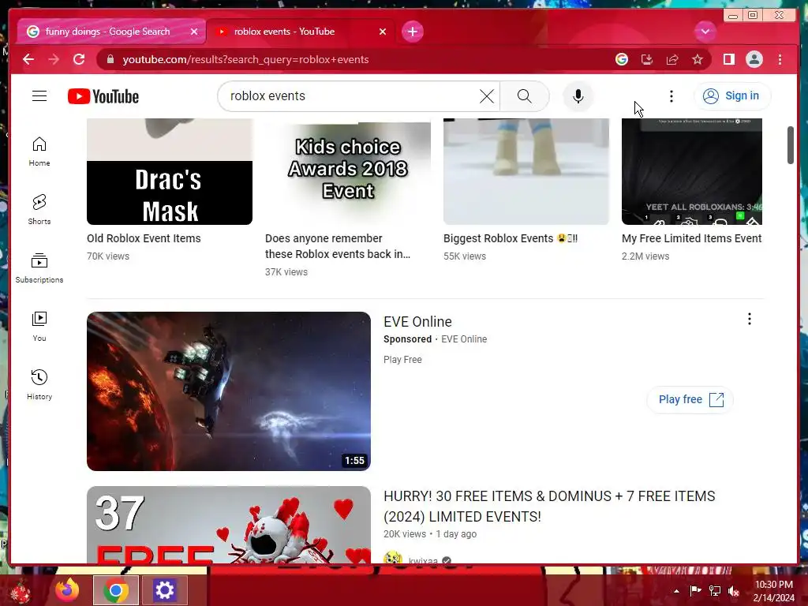Click the YouTube logo

[103, 96]
